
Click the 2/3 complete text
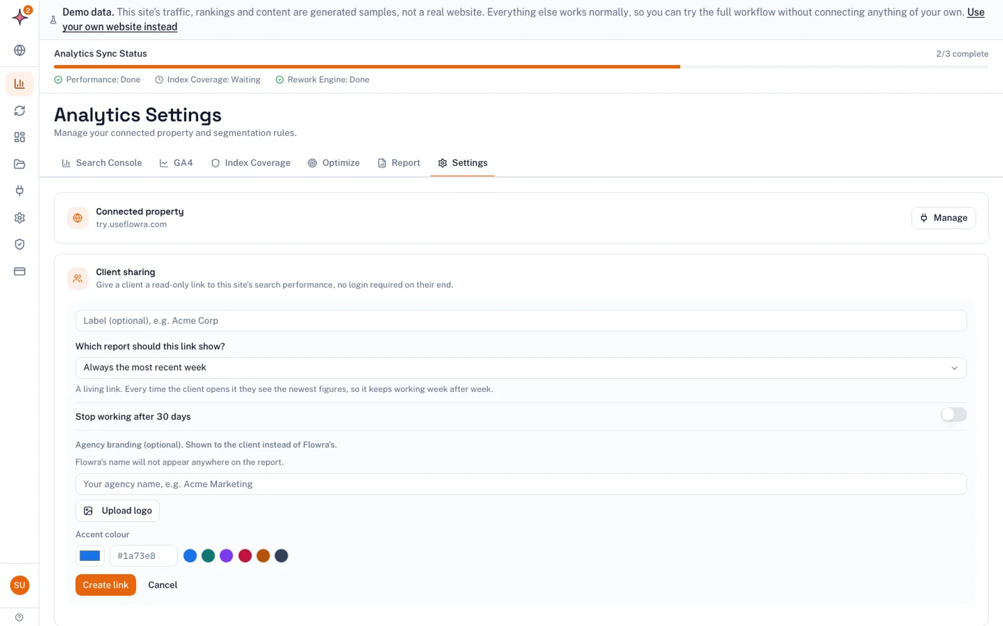coord(962,54)
